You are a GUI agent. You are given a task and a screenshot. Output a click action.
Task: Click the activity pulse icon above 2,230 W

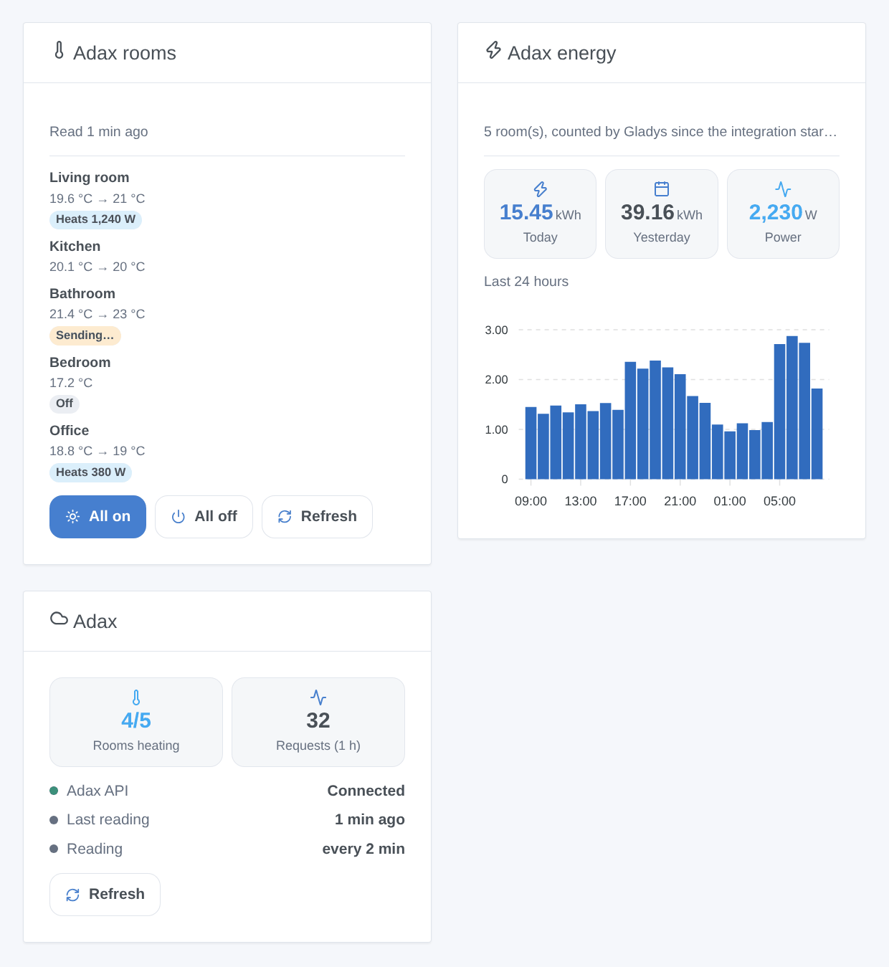pyautogui.click(x=783, y=189)
